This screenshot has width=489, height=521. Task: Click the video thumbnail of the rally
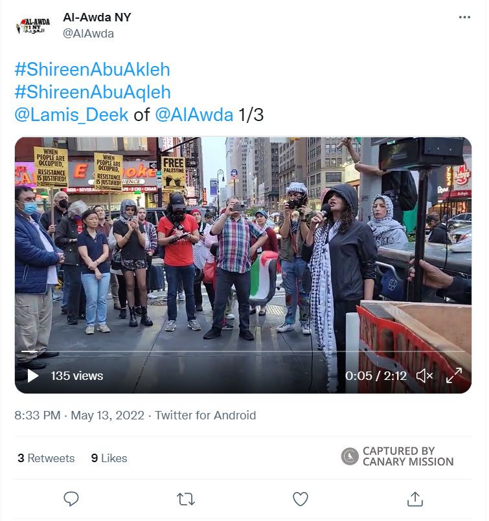tap(243, 265)
